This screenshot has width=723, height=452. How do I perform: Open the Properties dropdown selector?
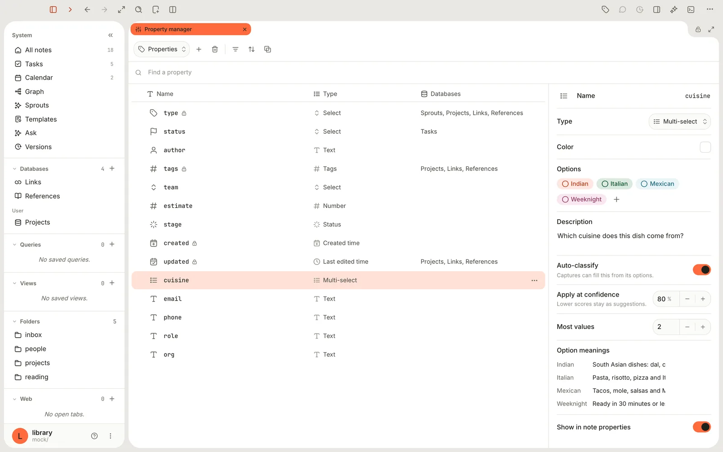point(162,49)
